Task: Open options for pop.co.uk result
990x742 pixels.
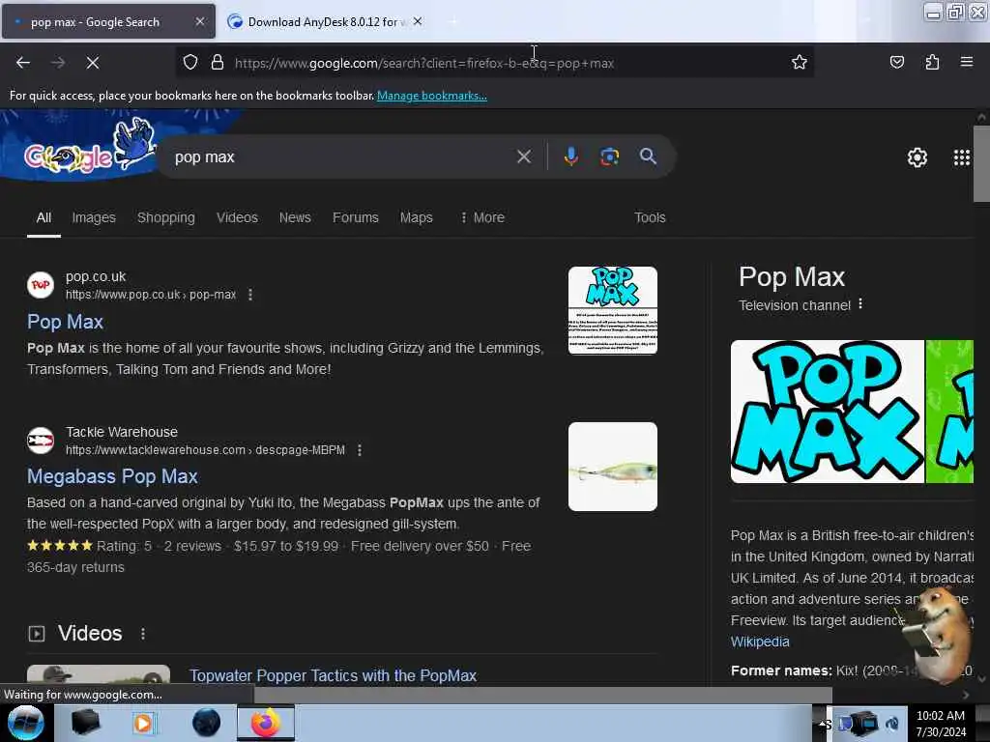Action: [x=250, y=295]
